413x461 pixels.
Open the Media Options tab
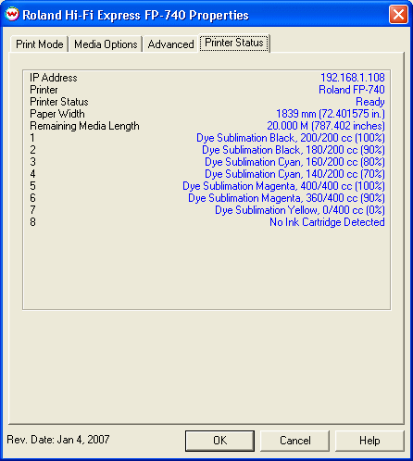106,44
